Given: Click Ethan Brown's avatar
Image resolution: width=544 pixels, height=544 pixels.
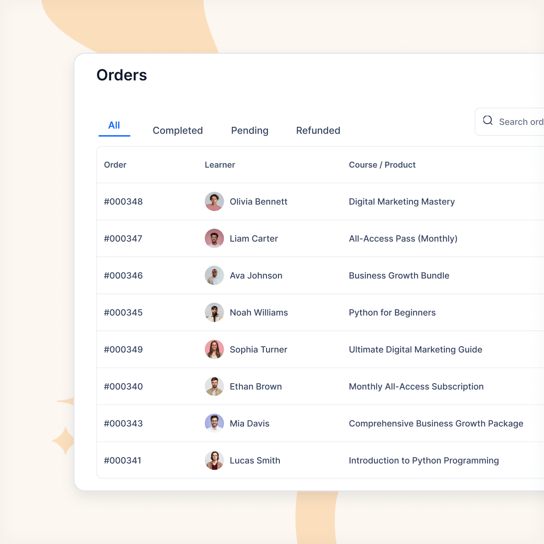Looking at the screenshot, I should pyautogui.click(x=215, y=386).
